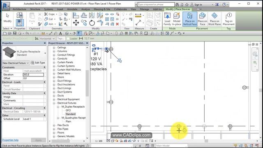Open the Collaborate ribbon tab
The image size is (263, 148).
coord(120,9)
